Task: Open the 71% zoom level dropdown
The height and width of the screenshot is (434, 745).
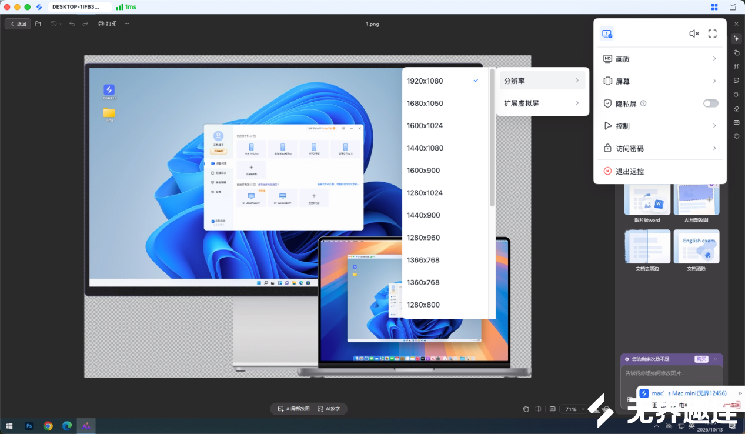Action: pyautogui.click(x=575, y=409)
